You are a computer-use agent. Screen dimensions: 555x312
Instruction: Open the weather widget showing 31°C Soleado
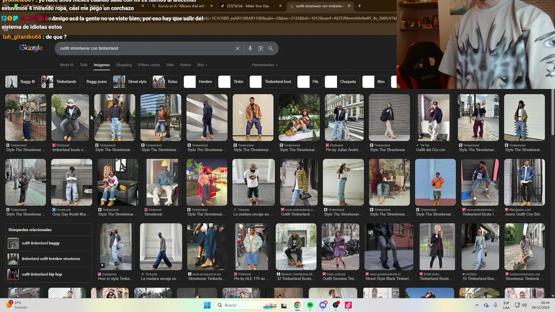coord(16,305)
